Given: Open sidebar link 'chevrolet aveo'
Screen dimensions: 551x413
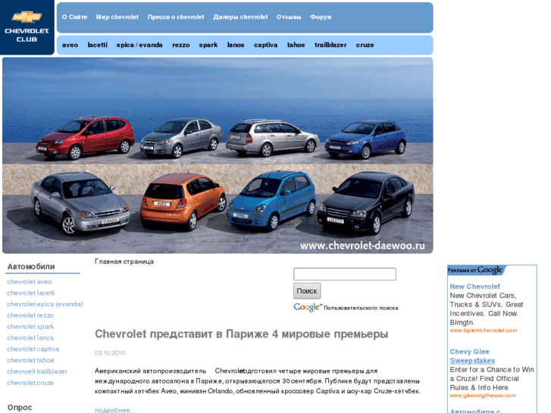Looking at the screenshot, I should coord(29,282).
